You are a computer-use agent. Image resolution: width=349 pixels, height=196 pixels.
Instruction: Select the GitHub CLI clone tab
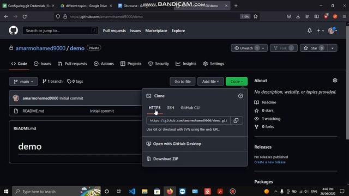point(190,108)
